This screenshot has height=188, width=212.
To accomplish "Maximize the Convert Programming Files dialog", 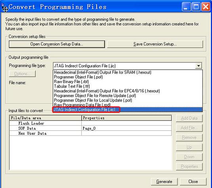I will point(196,7).
